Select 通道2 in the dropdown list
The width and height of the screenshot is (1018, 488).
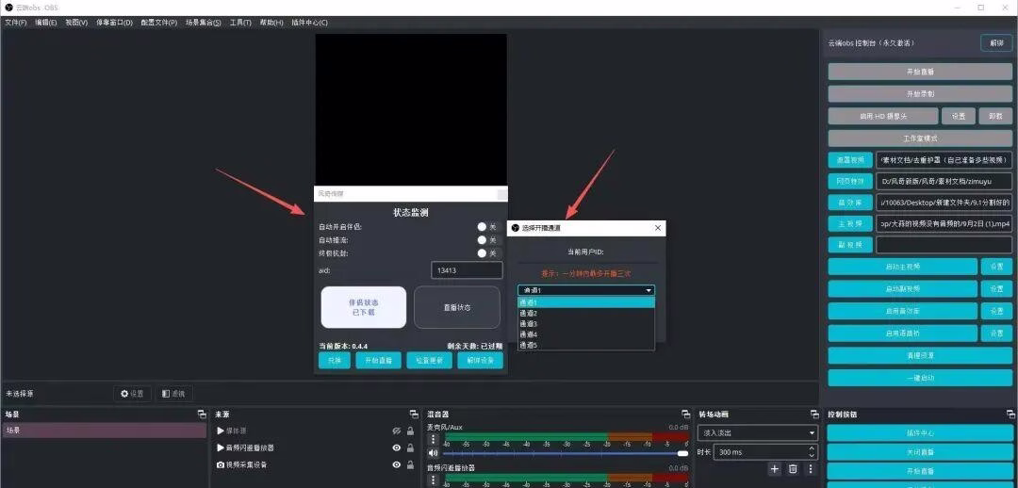point(586,313)
